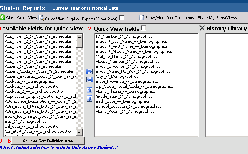Open Share My Sorts/Views link
248x154 pixels.
point(218,17)
